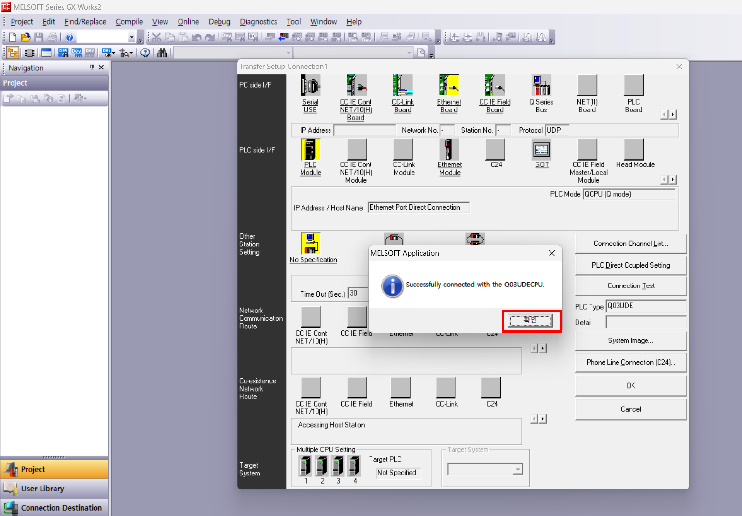Click the Print icon in toolbar
The height and width of the screenshot is (516, 742).
click(x=53, y=37)
